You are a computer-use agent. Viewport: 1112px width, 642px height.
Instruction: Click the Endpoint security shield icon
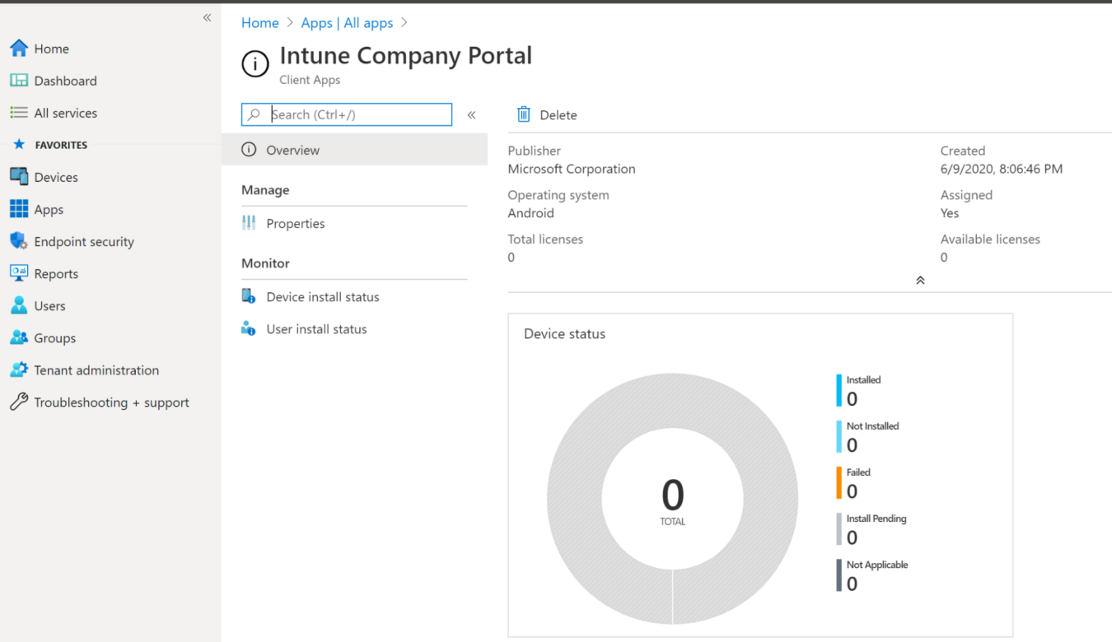pyautogui.click(x=19, y=241)
